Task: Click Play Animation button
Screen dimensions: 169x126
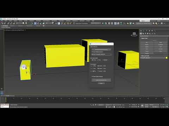Action: pyautogui.click(x=134, y=105)
